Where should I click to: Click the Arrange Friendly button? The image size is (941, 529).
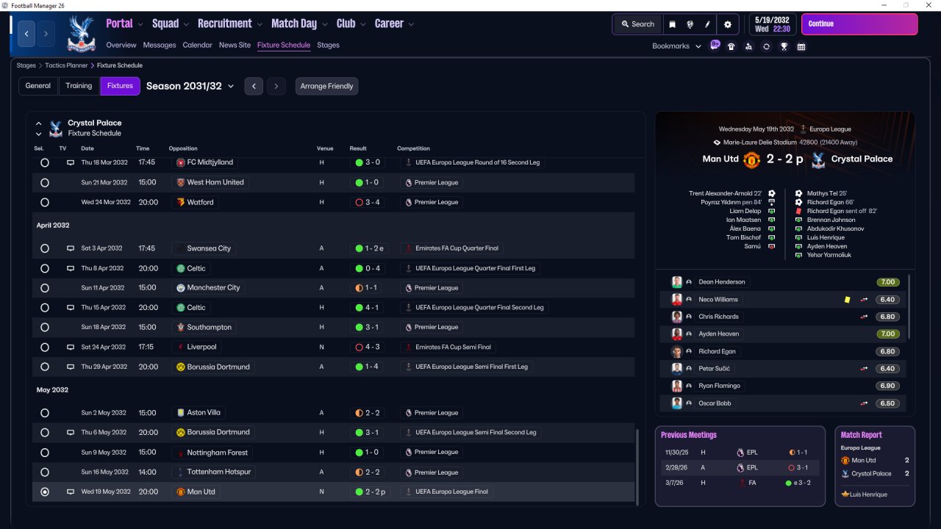point(327,86)
